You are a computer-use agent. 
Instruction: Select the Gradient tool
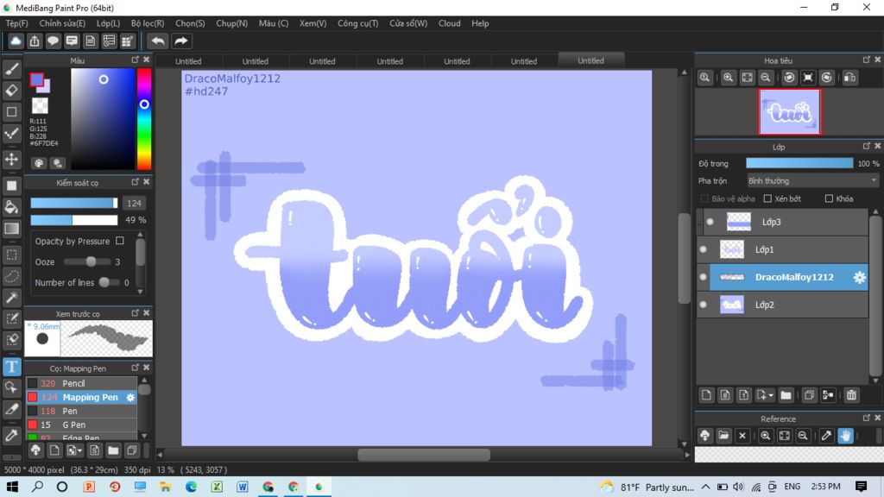pyautogui.click(x=11, y=229)
